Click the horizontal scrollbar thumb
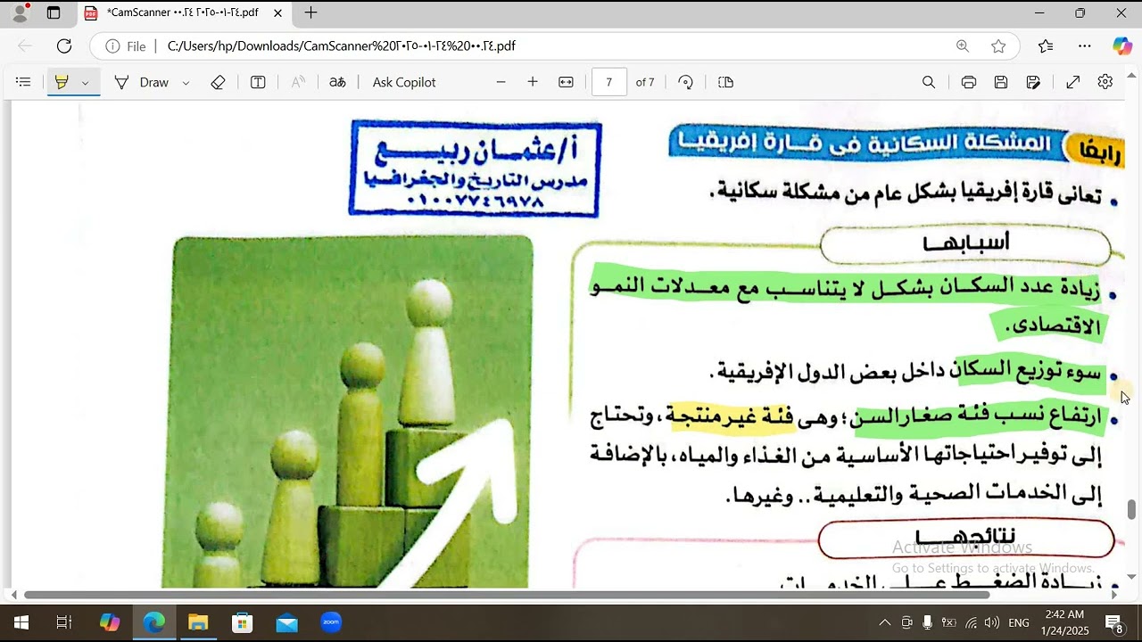 click(x=507, y=595)
